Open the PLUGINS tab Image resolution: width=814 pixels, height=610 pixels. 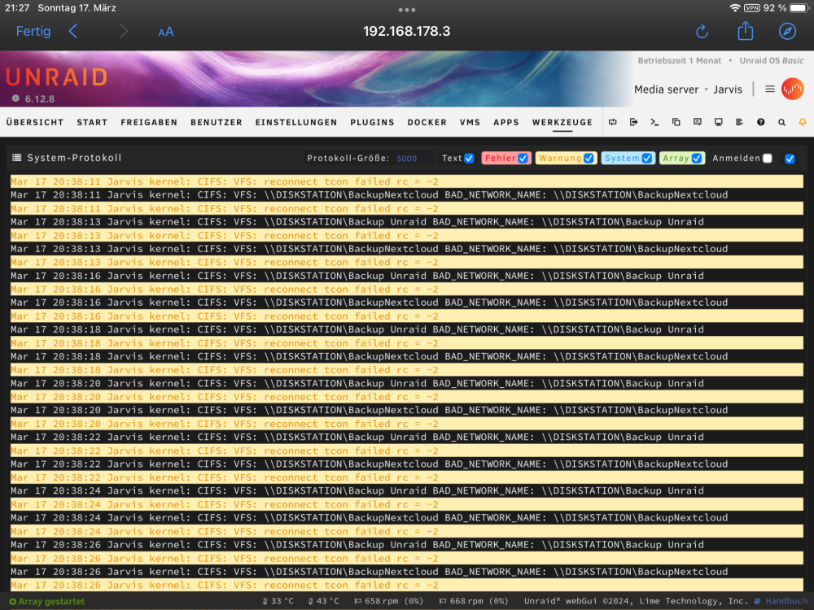[x=372, y=123]
